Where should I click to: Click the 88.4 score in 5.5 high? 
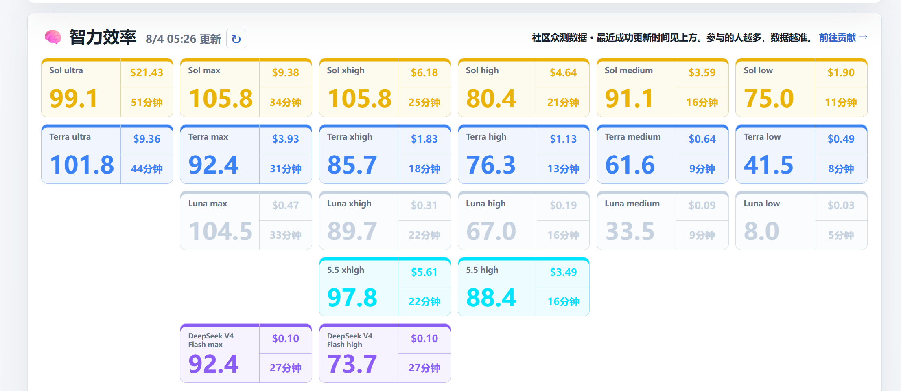(x=491, y=298)
